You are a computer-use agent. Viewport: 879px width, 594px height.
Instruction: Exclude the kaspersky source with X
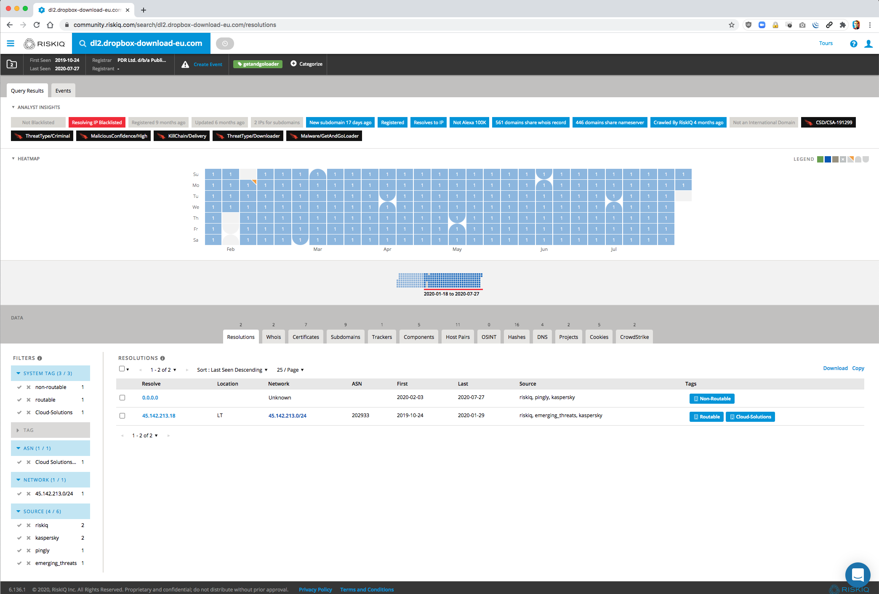(29, 538)
